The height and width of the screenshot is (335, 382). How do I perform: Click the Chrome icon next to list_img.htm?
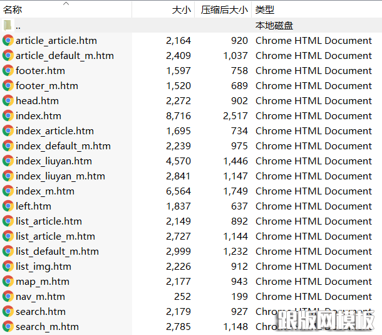(8, 266)
